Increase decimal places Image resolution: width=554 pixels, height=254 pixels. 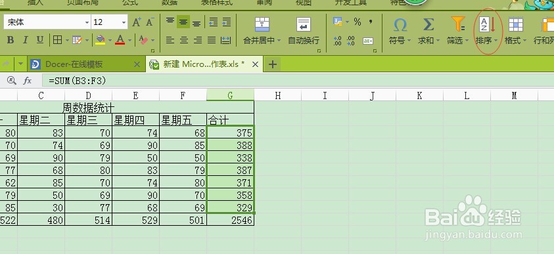pos(337,41)
